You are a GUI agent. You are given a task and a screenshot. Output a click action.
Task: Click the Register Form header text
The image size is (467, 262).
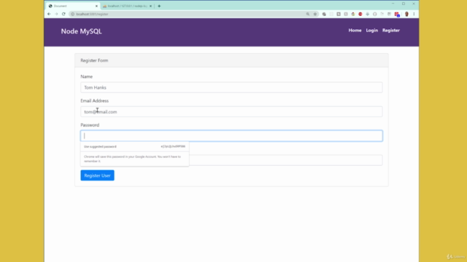(94, 60)
